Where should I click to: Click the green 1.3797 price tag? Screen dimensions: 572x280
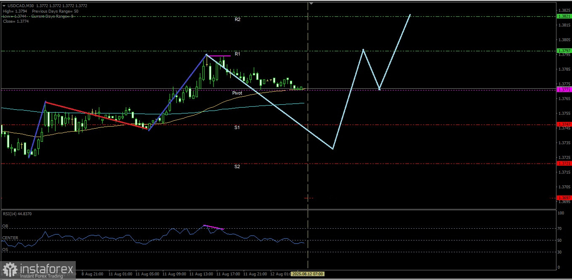(x=564, y=51)
